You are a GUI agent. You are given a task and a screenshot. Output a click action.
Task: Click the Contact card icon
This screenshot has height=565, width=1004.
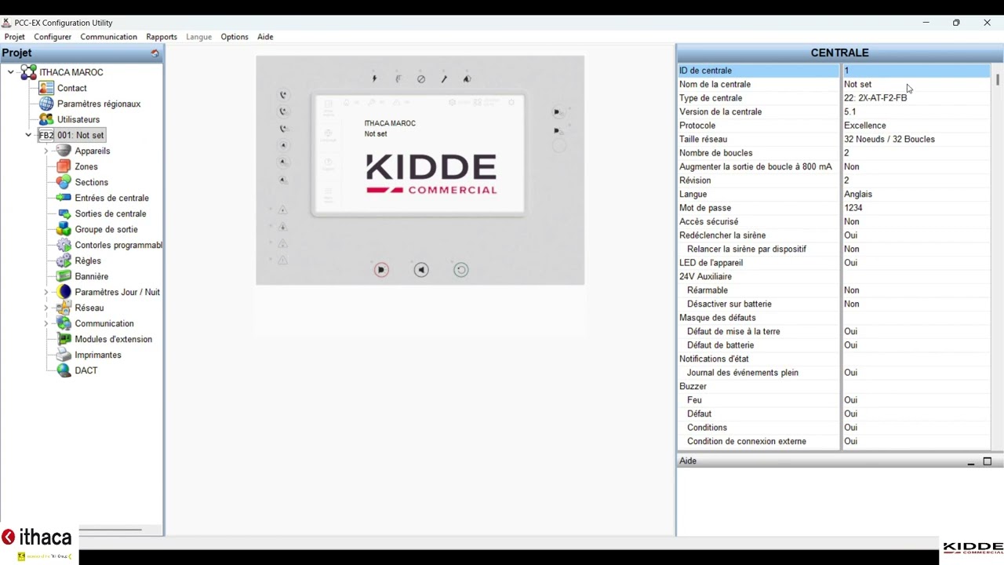(46, 88)
